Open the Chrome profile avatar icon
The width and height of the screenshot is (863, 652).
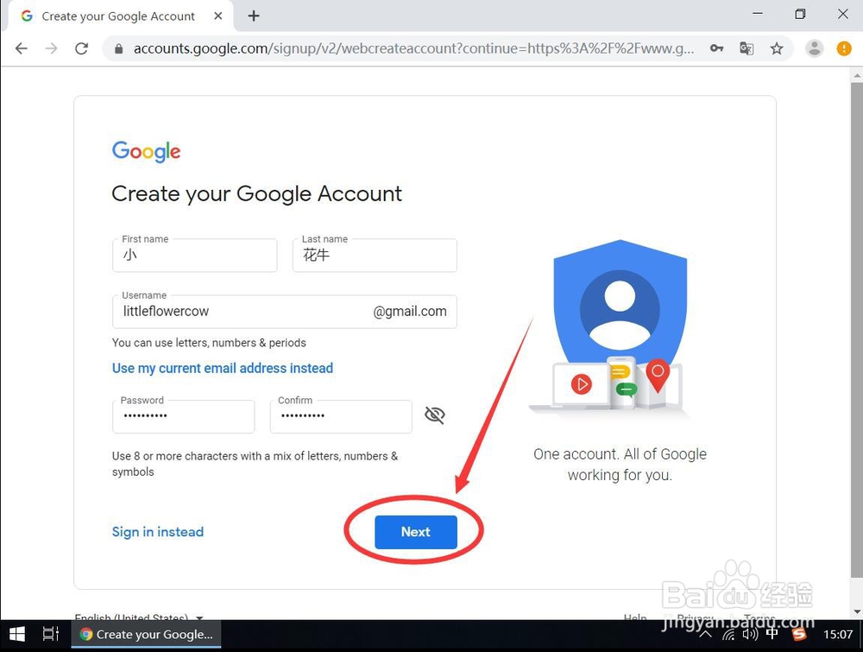tap(814, 48)
